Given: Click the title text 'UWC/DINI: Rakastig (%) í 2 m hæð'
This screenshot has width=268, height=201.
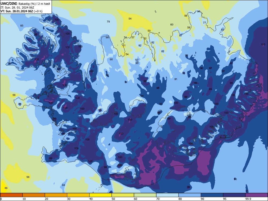Looking at the screenshot, I should point(25,4).
